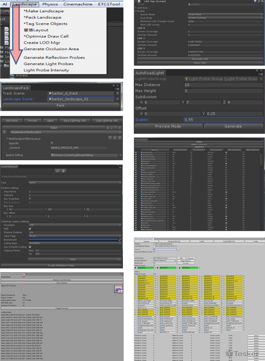
Task: Click Object ID Texture thumbnail
Action: coord(118,289)
